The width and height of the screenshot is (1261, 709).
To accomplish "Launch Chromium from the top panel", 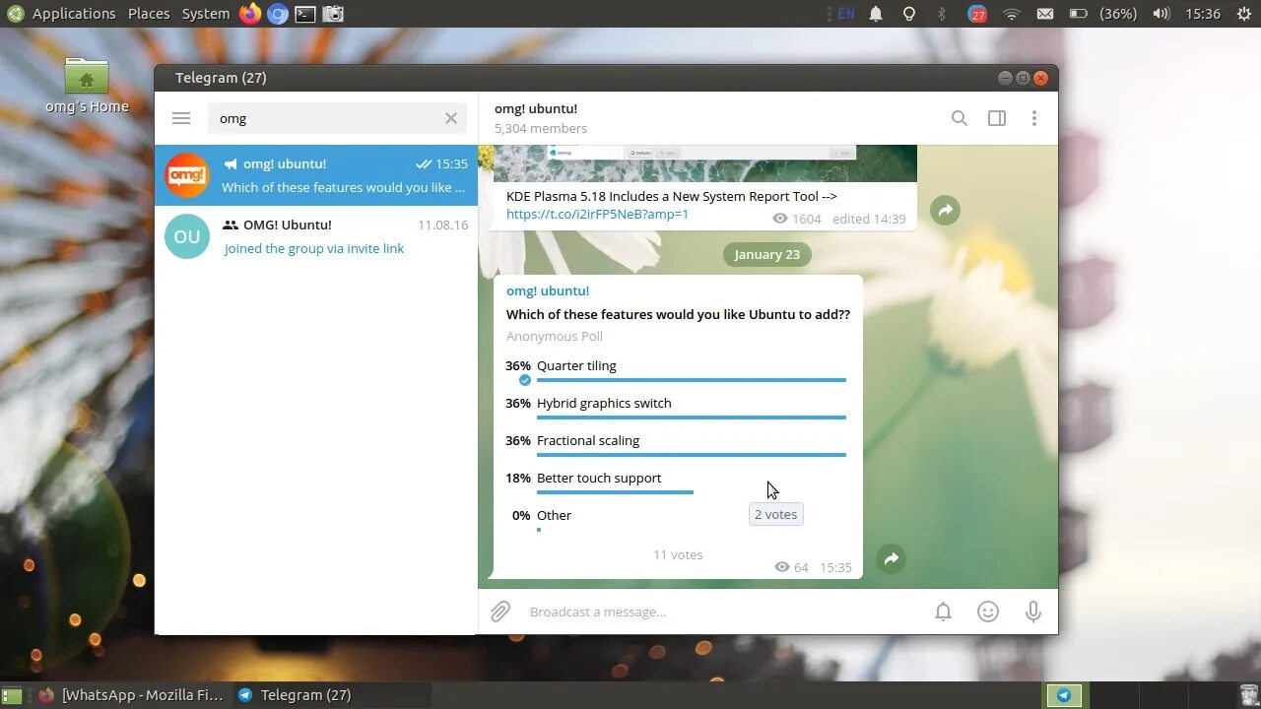I will pos(278,14).
